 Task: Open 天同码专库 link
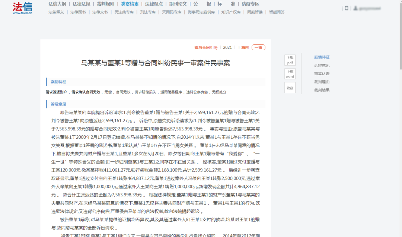point(172,12)
